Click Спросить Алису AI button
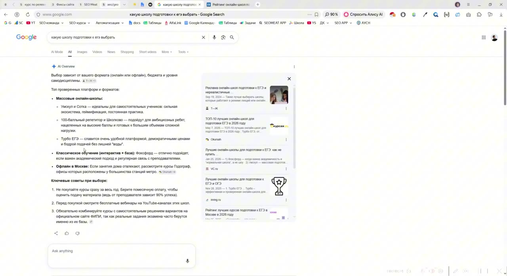 [x=363, y=14]
